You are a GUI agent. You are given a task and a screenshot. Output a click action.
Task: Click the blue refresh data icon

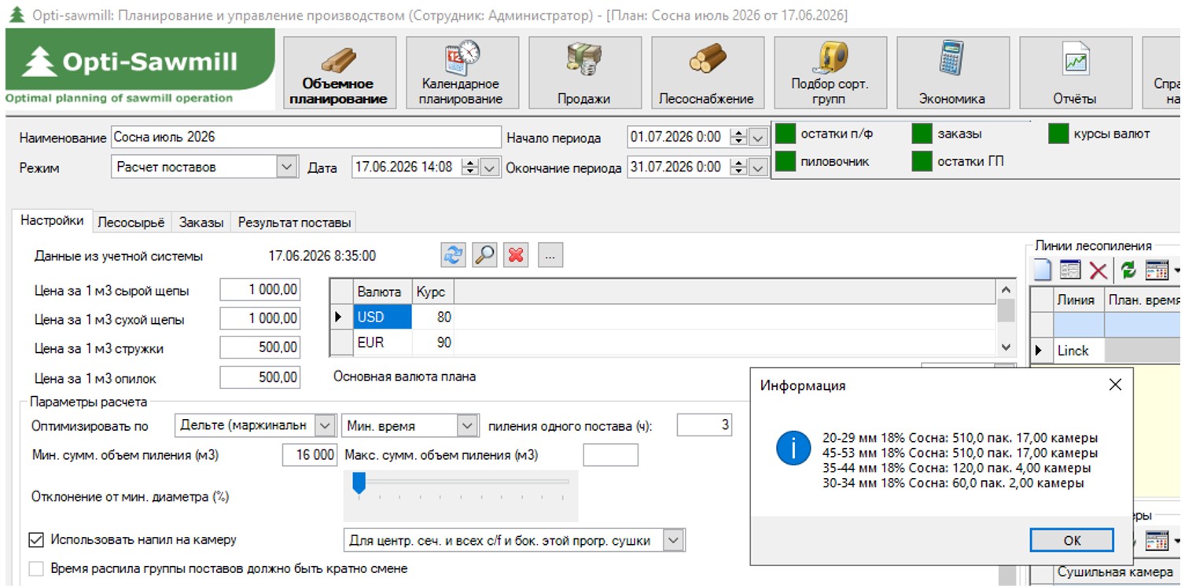(x=454, y=255)
